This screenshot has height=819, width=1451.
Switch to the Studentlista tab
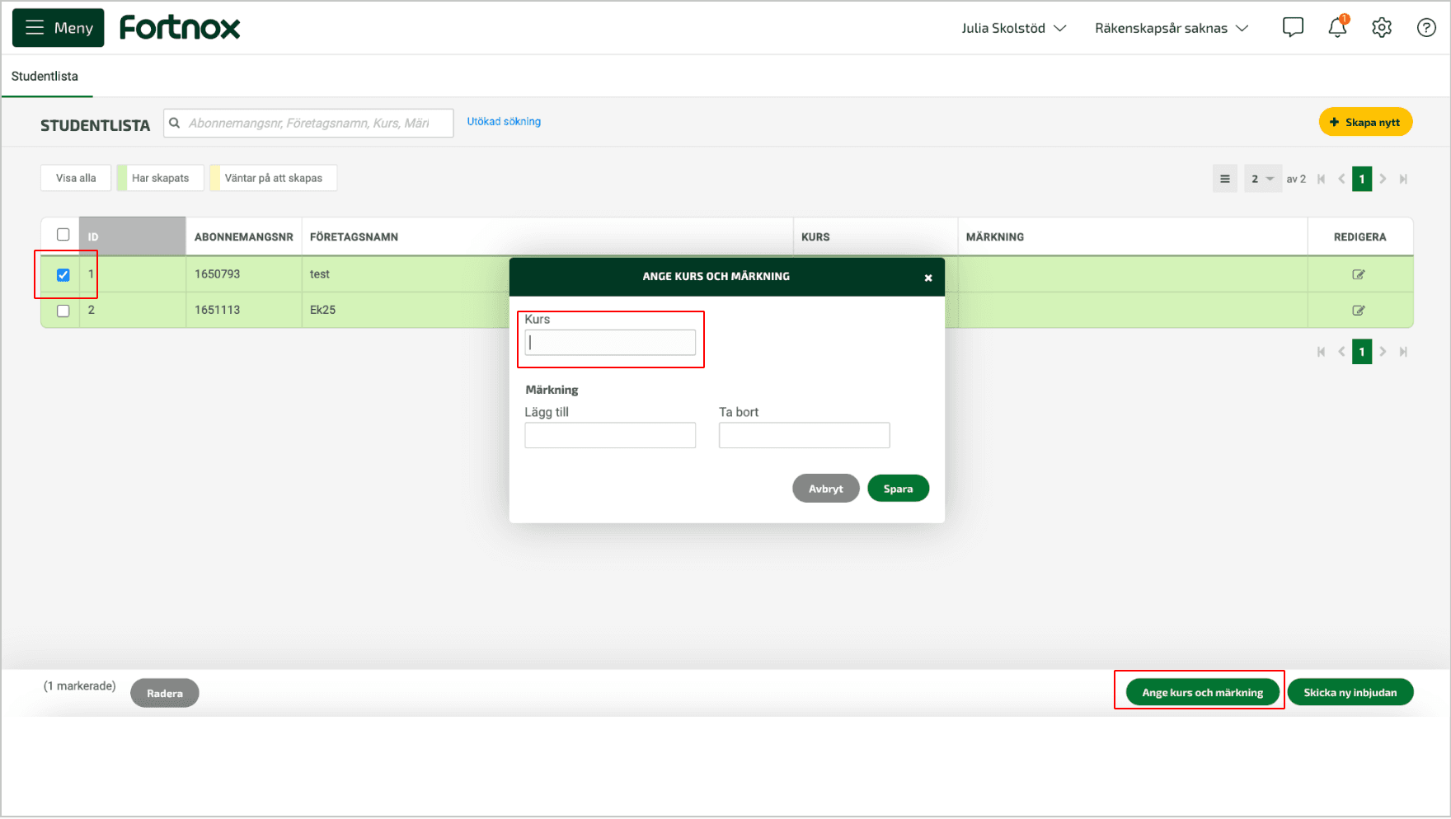tap(45, 76)
